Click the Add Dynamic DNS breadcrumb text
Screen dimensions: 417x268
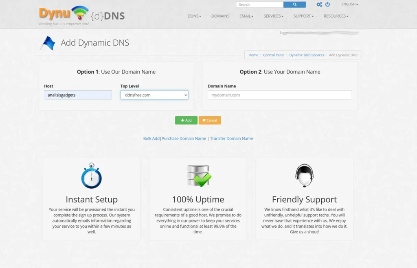(x=343, y=55)
